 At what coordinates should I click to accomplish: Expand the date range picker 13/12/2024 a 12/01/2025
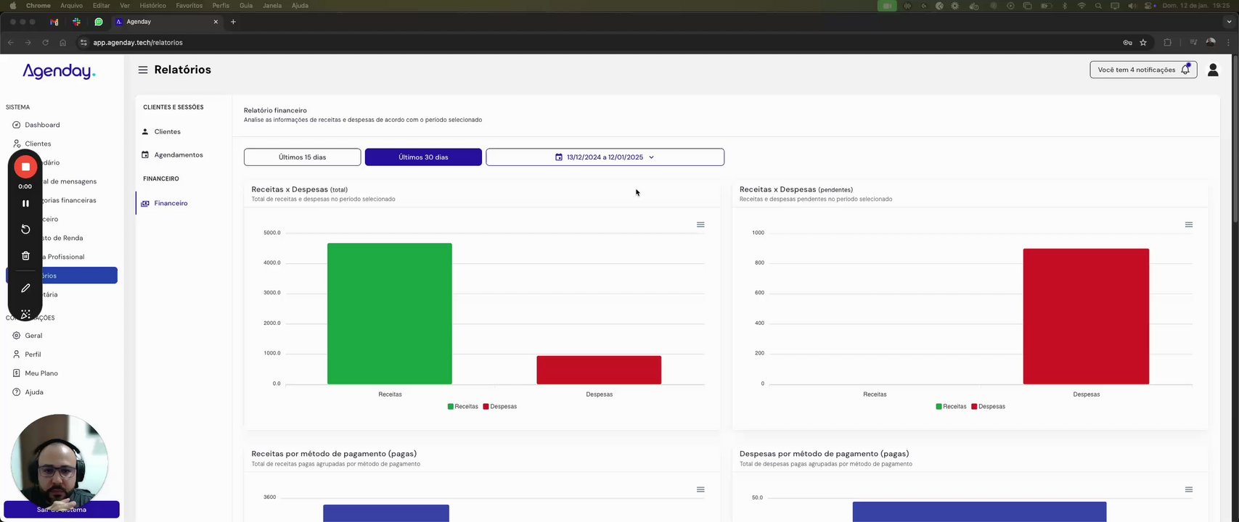point(605,157)
